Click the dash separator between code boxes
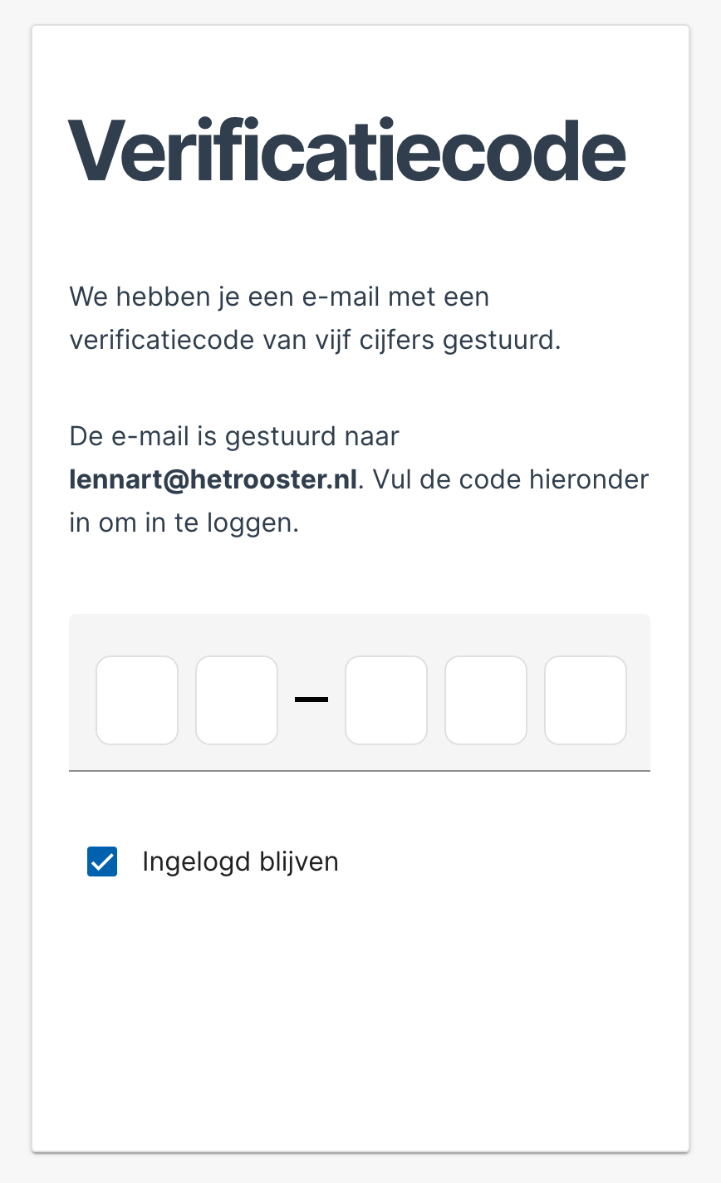 (x=311, y=700)
